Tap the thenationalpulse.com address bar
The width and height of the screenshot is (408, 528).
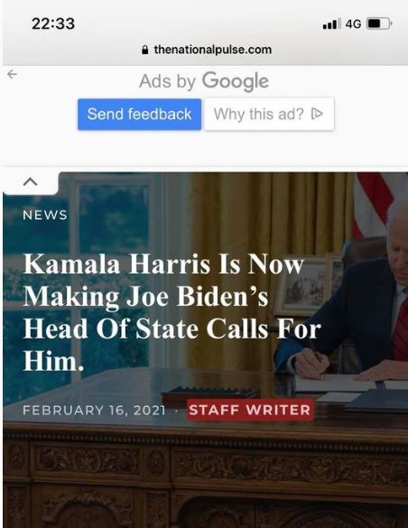pos(206,50)
